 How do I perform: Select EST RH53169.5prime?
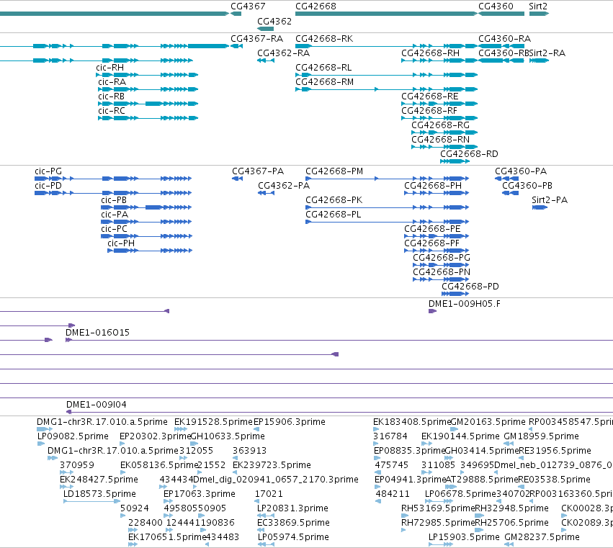(x=438, y=508)
